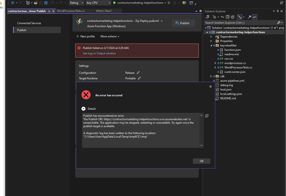The image size is (286, 196).
Task: Select run.csx in Solution Explorer
Action: point(228,59)
